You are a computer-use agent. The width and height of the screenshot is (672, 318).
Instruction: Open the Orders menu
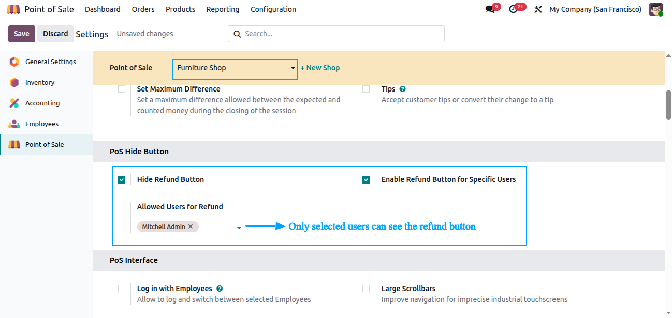[143, 9]
